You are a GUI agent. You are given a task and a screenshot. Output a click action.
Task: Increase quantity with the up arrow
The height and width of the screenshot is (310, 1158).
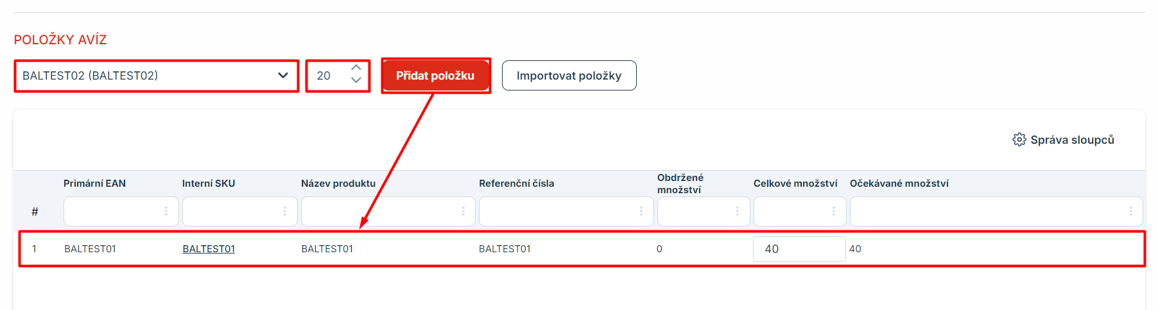(356, 68)
